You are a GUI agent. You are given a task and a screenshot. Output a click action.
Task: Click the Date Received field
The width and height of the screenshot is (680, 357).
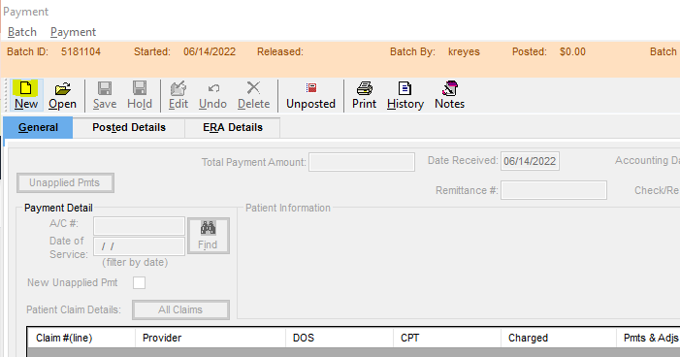coord(530,161)
